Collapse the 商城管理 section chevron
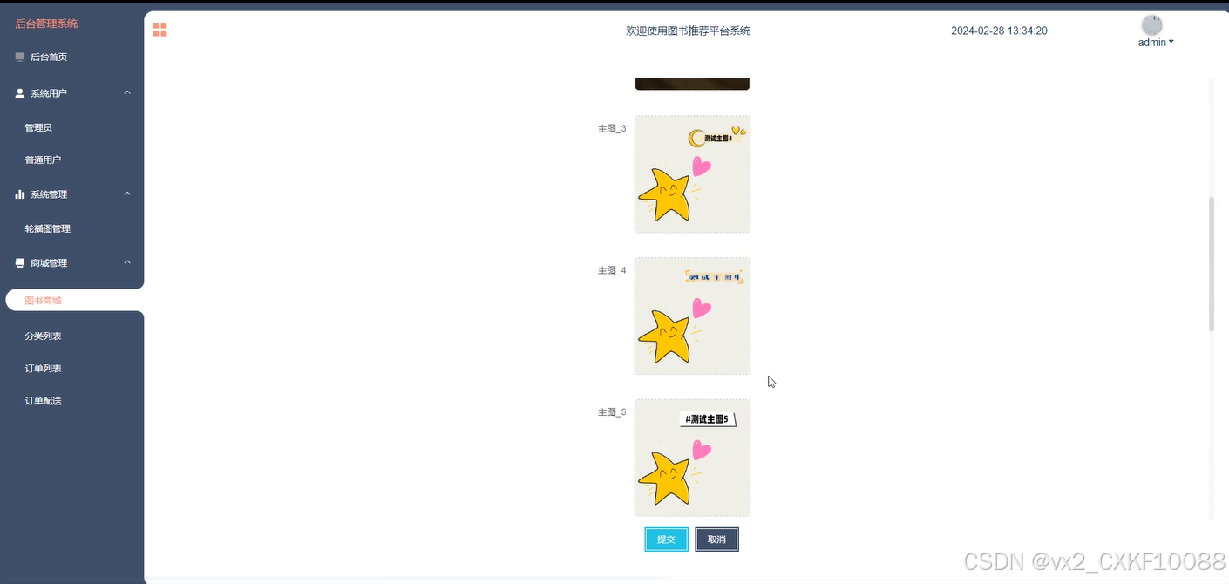The width and height of the screenshot is (1229, 584). click(x=127, y=262)
